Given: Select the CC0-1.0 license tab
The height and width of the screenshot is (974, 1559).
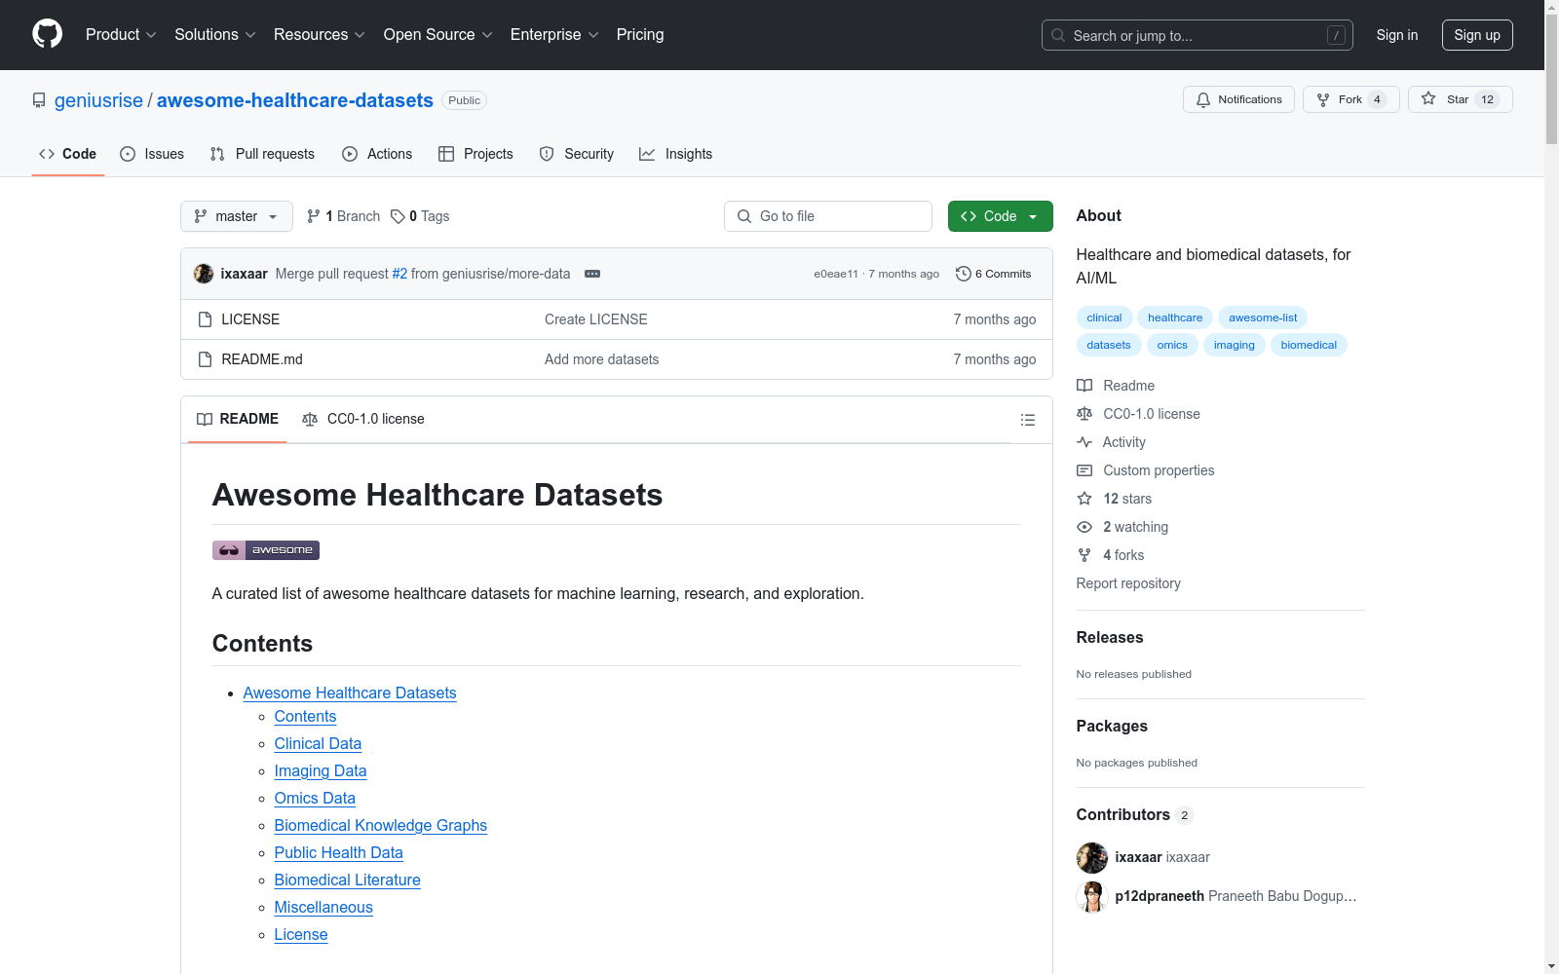Looking at the screenshot, I should 363,419.
